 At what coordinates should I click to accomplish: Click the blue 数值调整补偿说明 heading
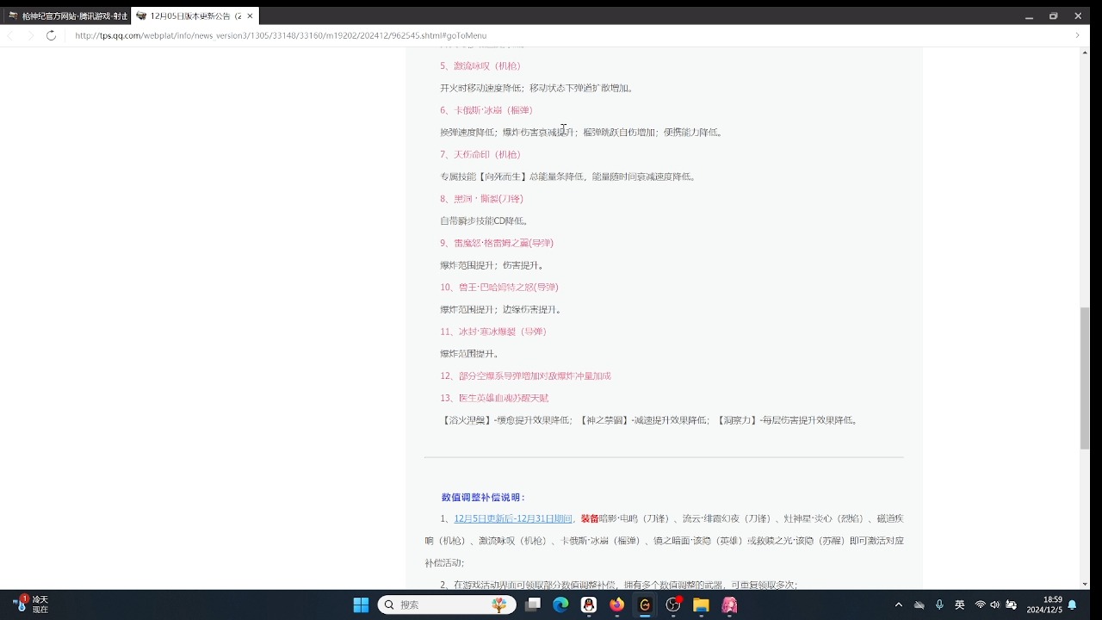pyautogui.click(x=483, y=497)
